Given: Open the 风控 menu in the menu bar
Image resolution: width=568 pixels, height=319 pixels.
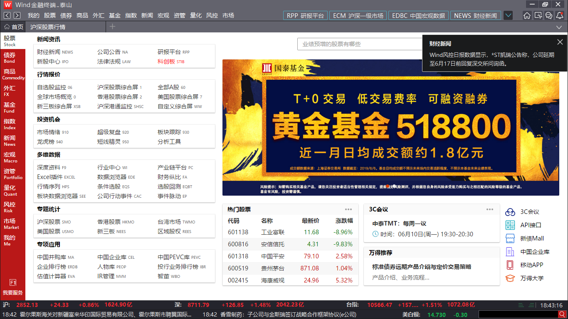Looking at the screenshot, I should (212, 15).
